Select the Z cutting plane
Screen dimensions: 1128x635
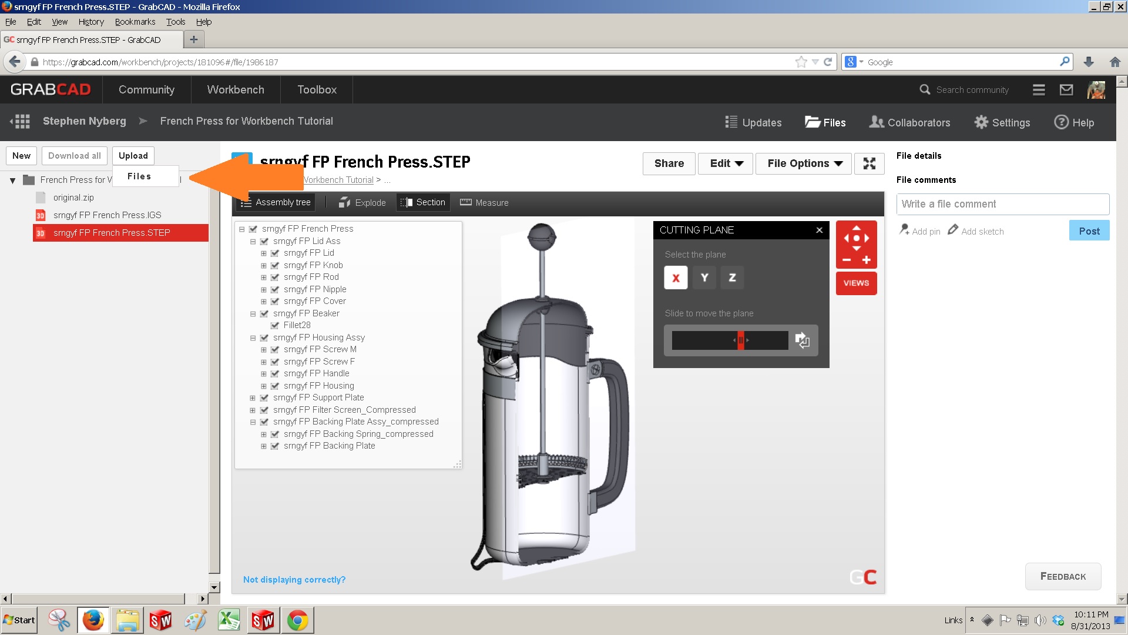(x=732, y=278)
